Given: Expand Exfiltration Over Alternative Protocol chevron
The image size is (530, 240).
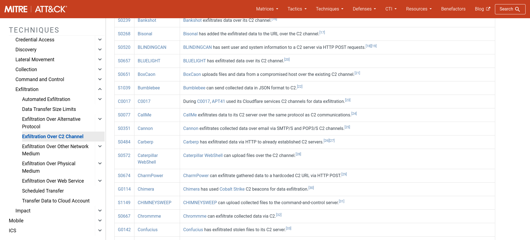Looking at the screenshot, I should pos(100,119).
